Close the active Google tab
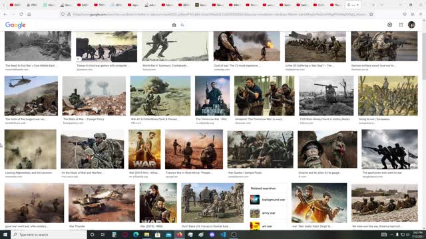This screenshot has height=239, width=426. [x=357, y=5]
